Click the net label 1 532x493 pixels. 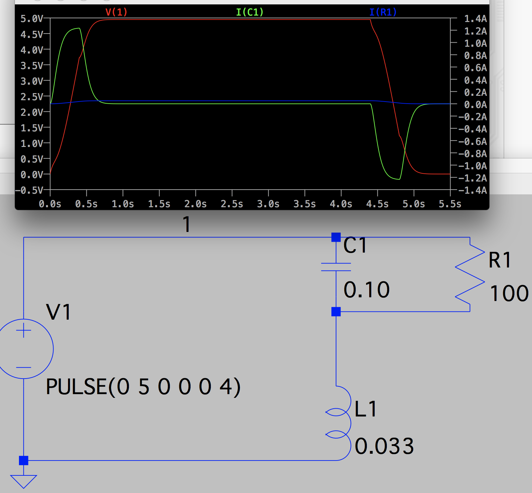coord(187,224)
